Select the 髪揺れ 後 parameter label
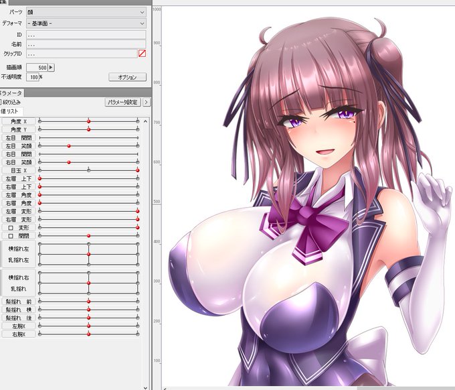The width and height of the screenshot is (455, 390). [19, 318]
